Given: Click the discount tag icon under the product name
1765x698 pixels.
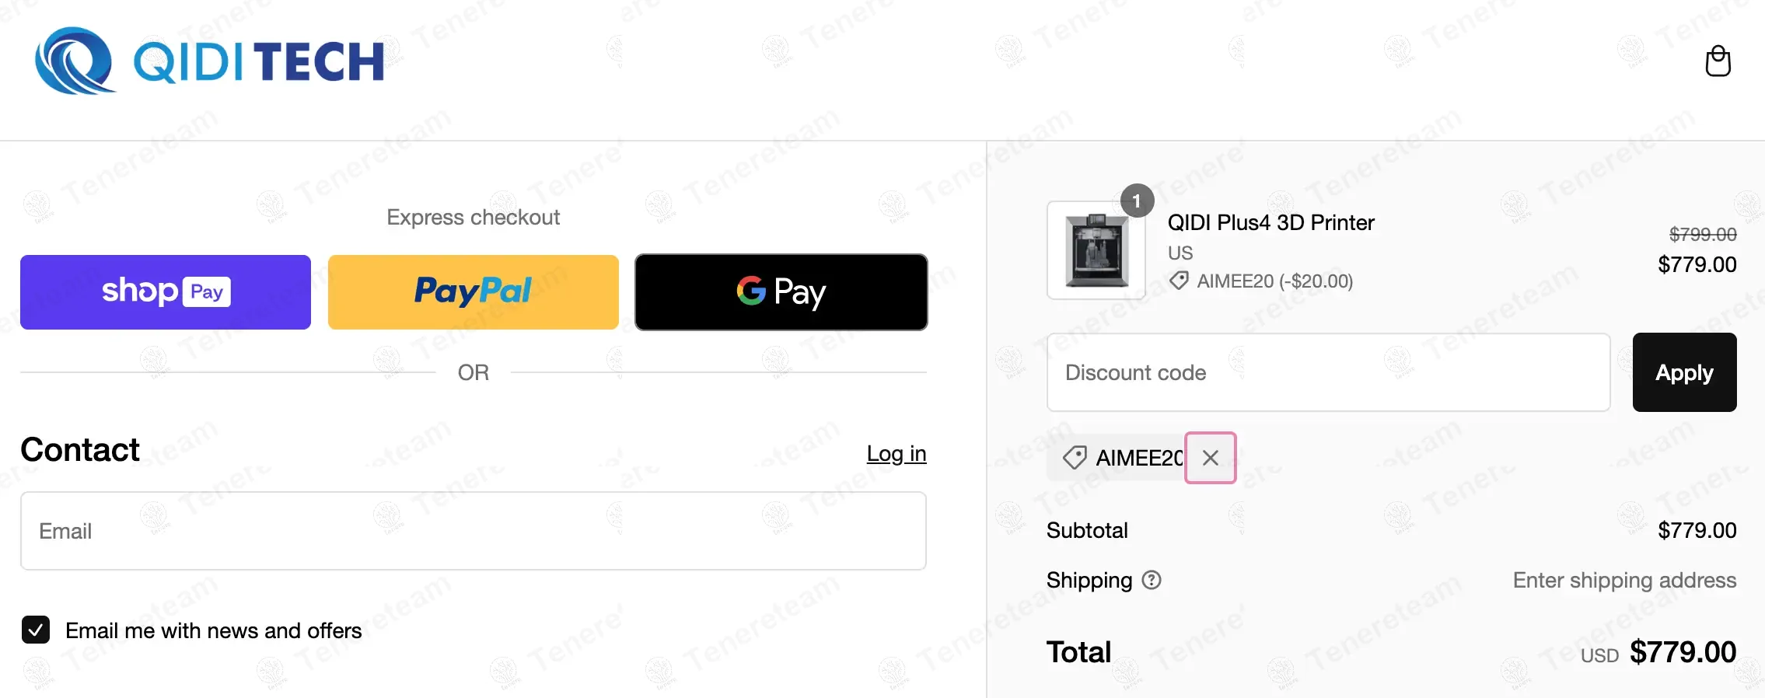Looking at the screenshot, I should point(1179,281).
